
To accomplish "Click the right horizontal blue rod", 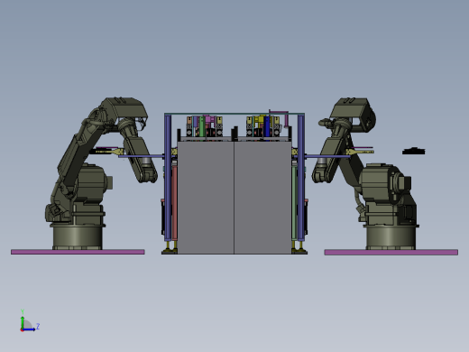I will tap(327, 156).
